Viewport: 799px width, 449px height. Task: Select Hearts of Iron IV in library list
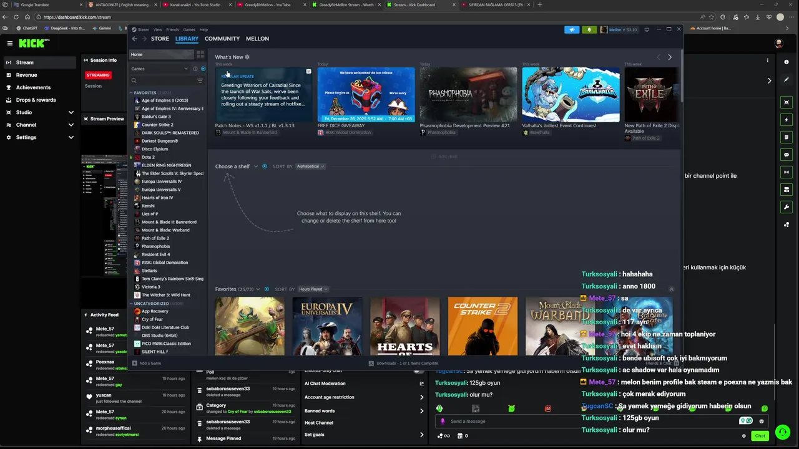pyautogui.click(x=157, y=198)
